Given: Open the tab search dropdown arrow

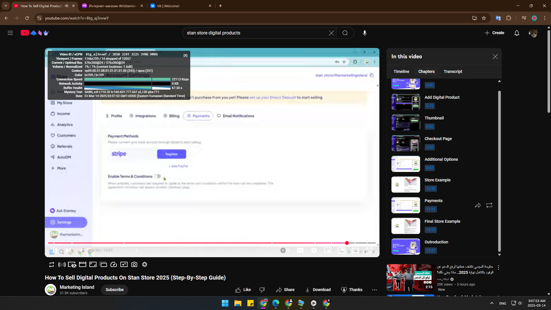Looking at the screenshot, I should tap(6, 6).
